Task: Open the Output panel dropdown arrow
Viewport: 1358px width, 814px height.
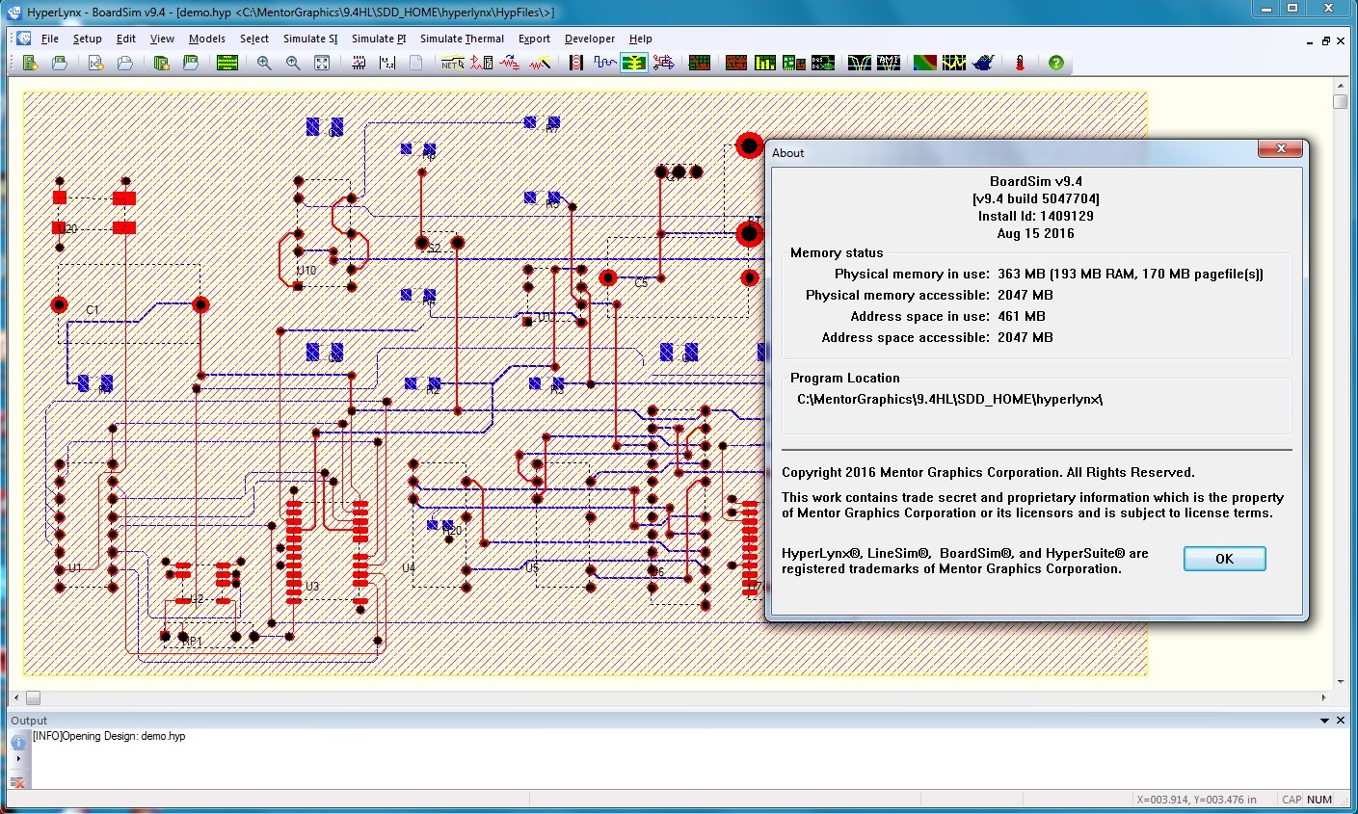Action: tap(1325, 721)
